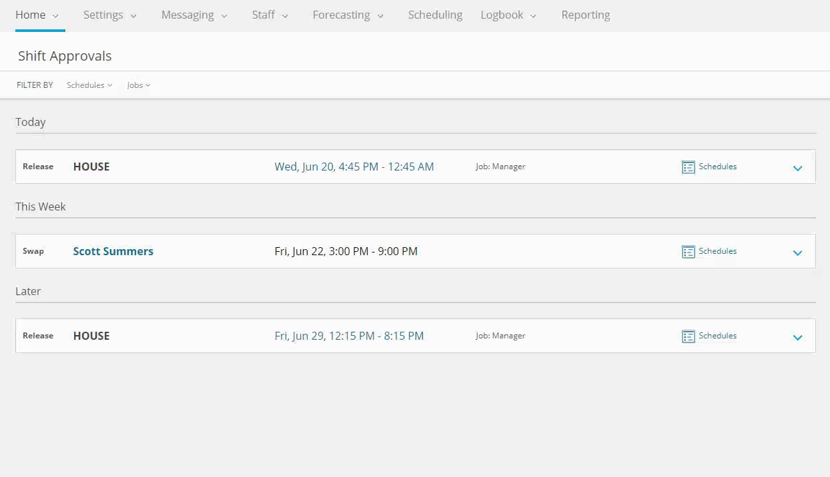
Task: Click Schedules link in the Scott Summers row
Action: [x=718, y=251]
